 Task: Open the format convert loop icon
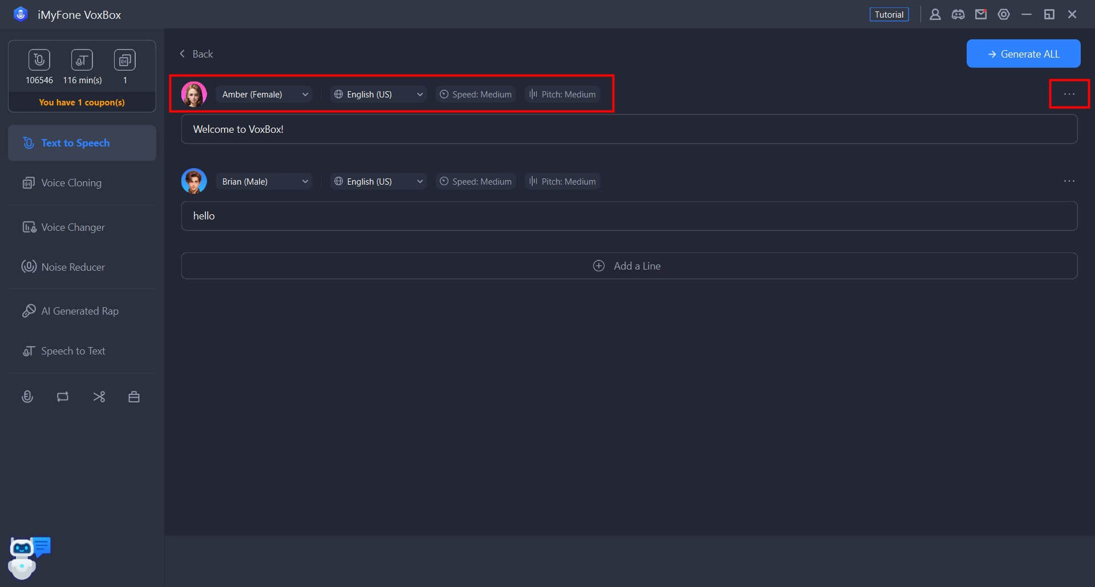(x=63, y=397)
